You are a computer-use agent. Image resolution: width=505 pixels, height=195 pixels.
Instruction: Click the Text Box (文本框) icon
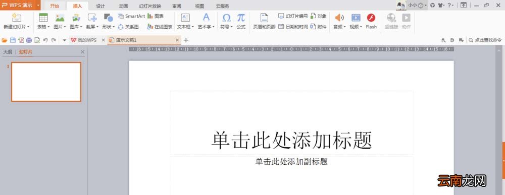click(185, 18)
